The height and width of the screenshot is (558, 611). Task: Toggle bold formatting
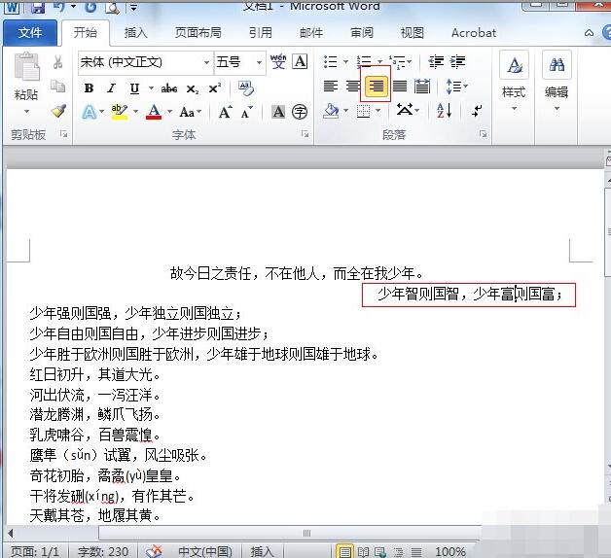tap(89, 88)
